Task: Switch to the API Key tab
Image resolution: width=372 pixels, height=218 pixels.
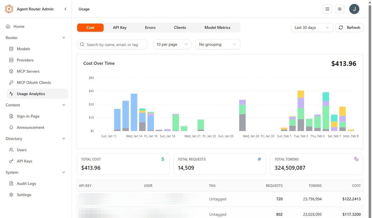Action: [x=120, y=27]
